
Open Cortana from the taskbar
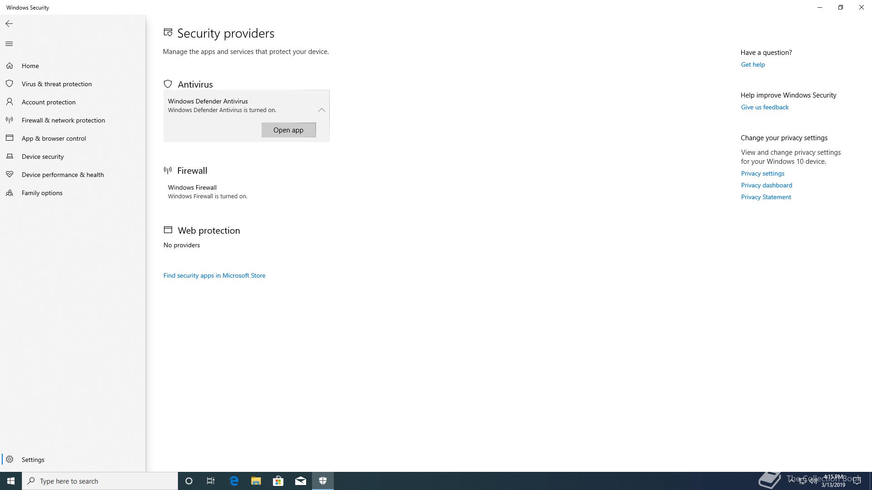pos(189,481)
